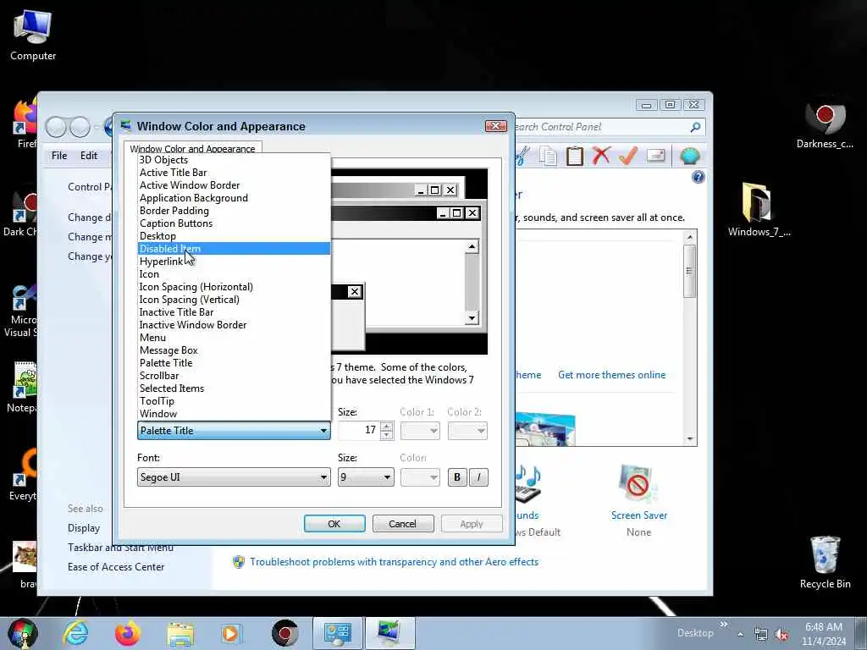Screen dimensions: 867x650
Task: Choose Active Title Bar from the list
Action: pyautogui.click(x=234, y=173)
